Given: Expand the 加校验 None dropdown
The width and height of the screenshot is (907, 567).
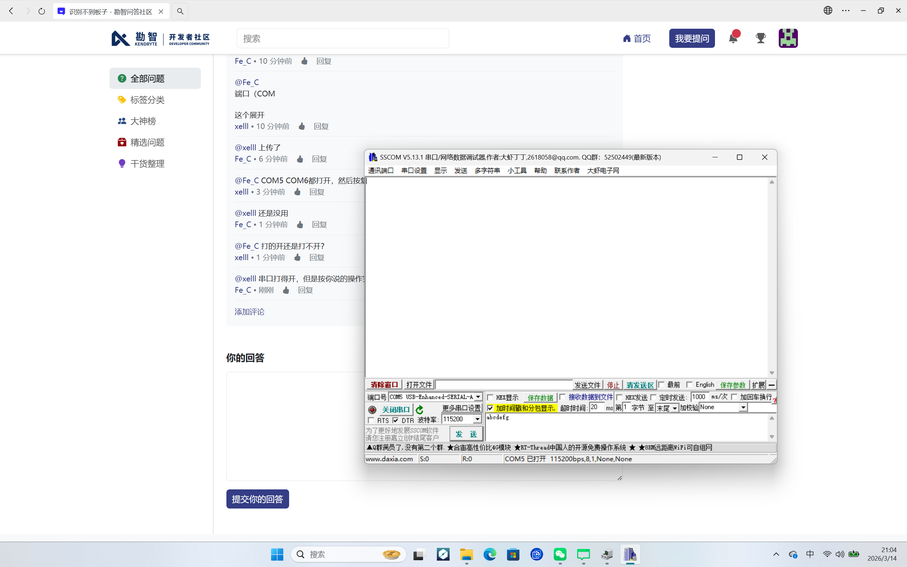Looking at the screenshot, I should point(743,408).
